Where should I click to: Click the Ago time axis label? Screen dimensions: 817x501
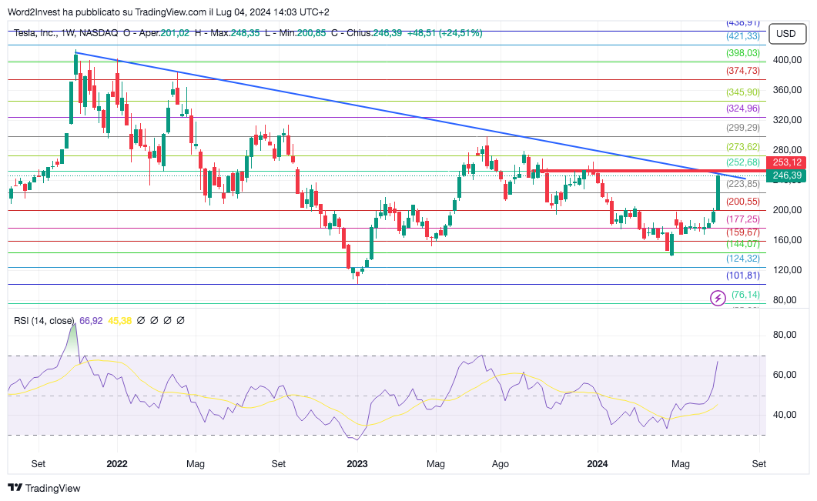coord(501,463)
